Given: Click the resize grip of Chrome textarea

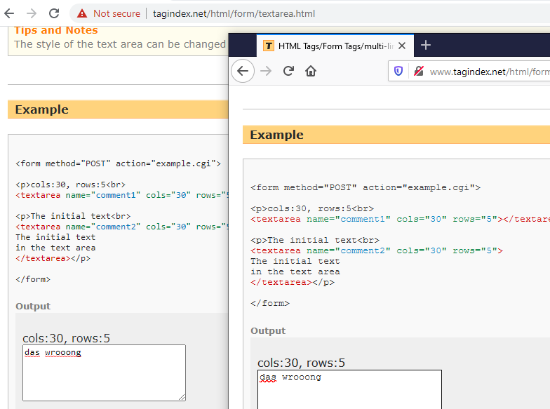Looking at the screenshot, I should (x=182, y=397).
